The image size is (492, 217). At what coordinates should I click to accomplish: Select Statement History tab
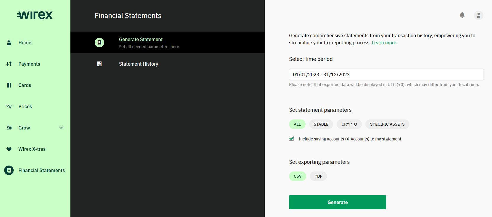[167, 64]
